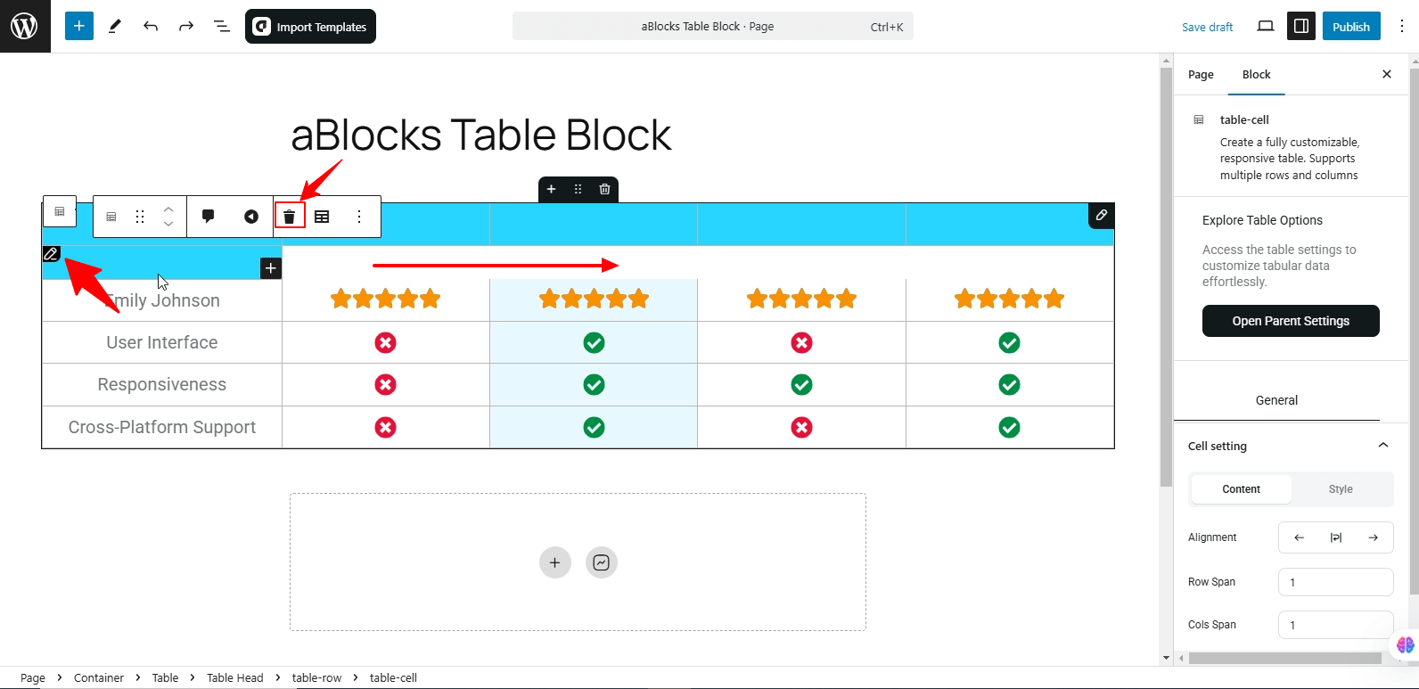
Task: Click the editor canvas vertical scrollbar
Action: pyautogui.click(x=1166, y=276)
